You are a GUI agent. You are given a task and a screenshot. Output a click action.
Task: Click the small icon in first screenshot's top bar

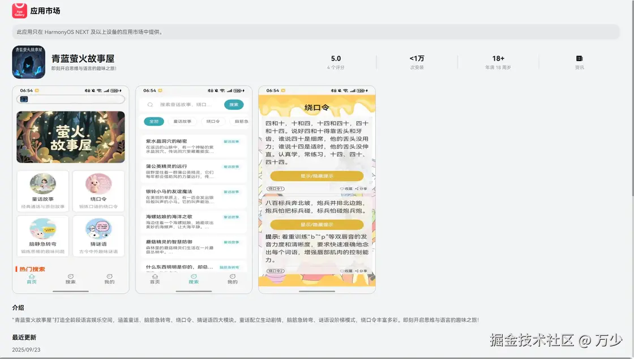tap(24, 99)
